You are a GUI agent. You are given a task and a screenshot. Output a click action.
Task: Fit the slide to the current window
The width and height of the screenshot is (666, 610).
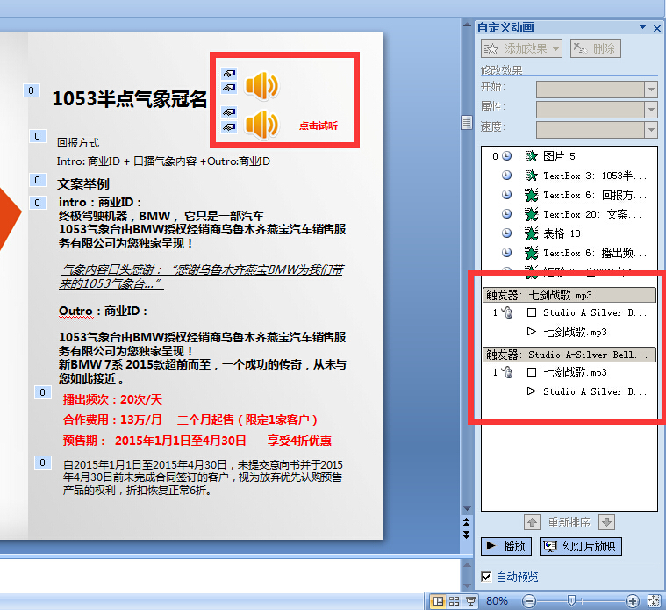coord(654,601)
